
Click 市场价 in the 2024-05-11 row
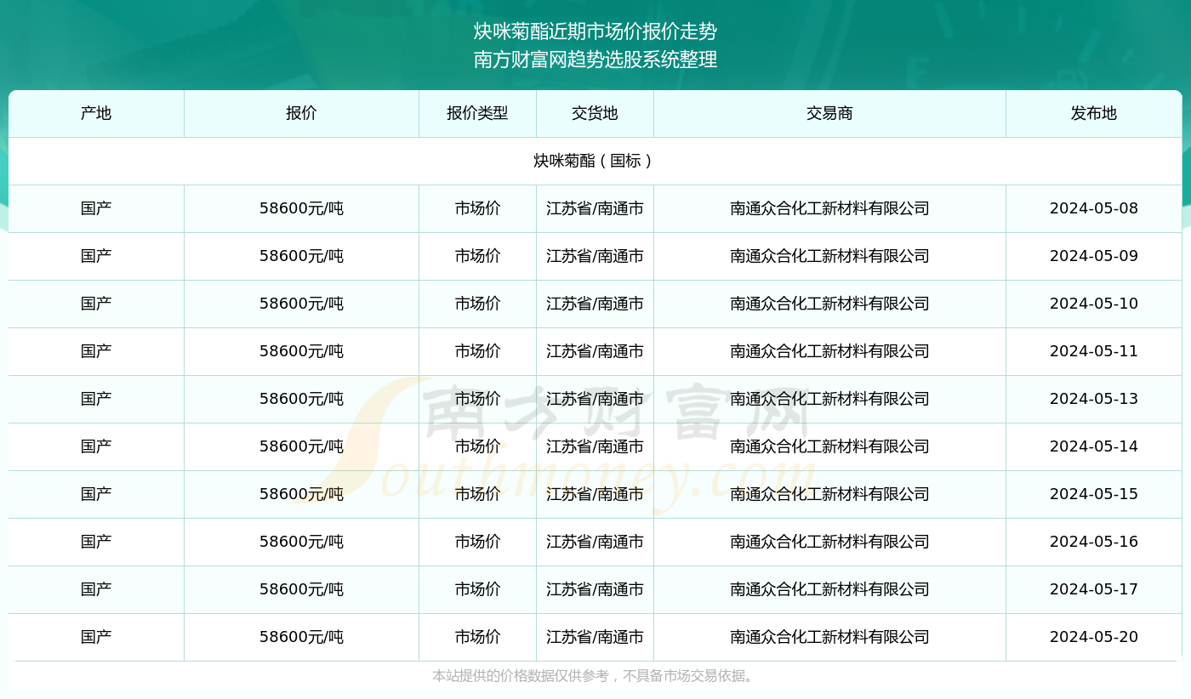click(477, 351)
